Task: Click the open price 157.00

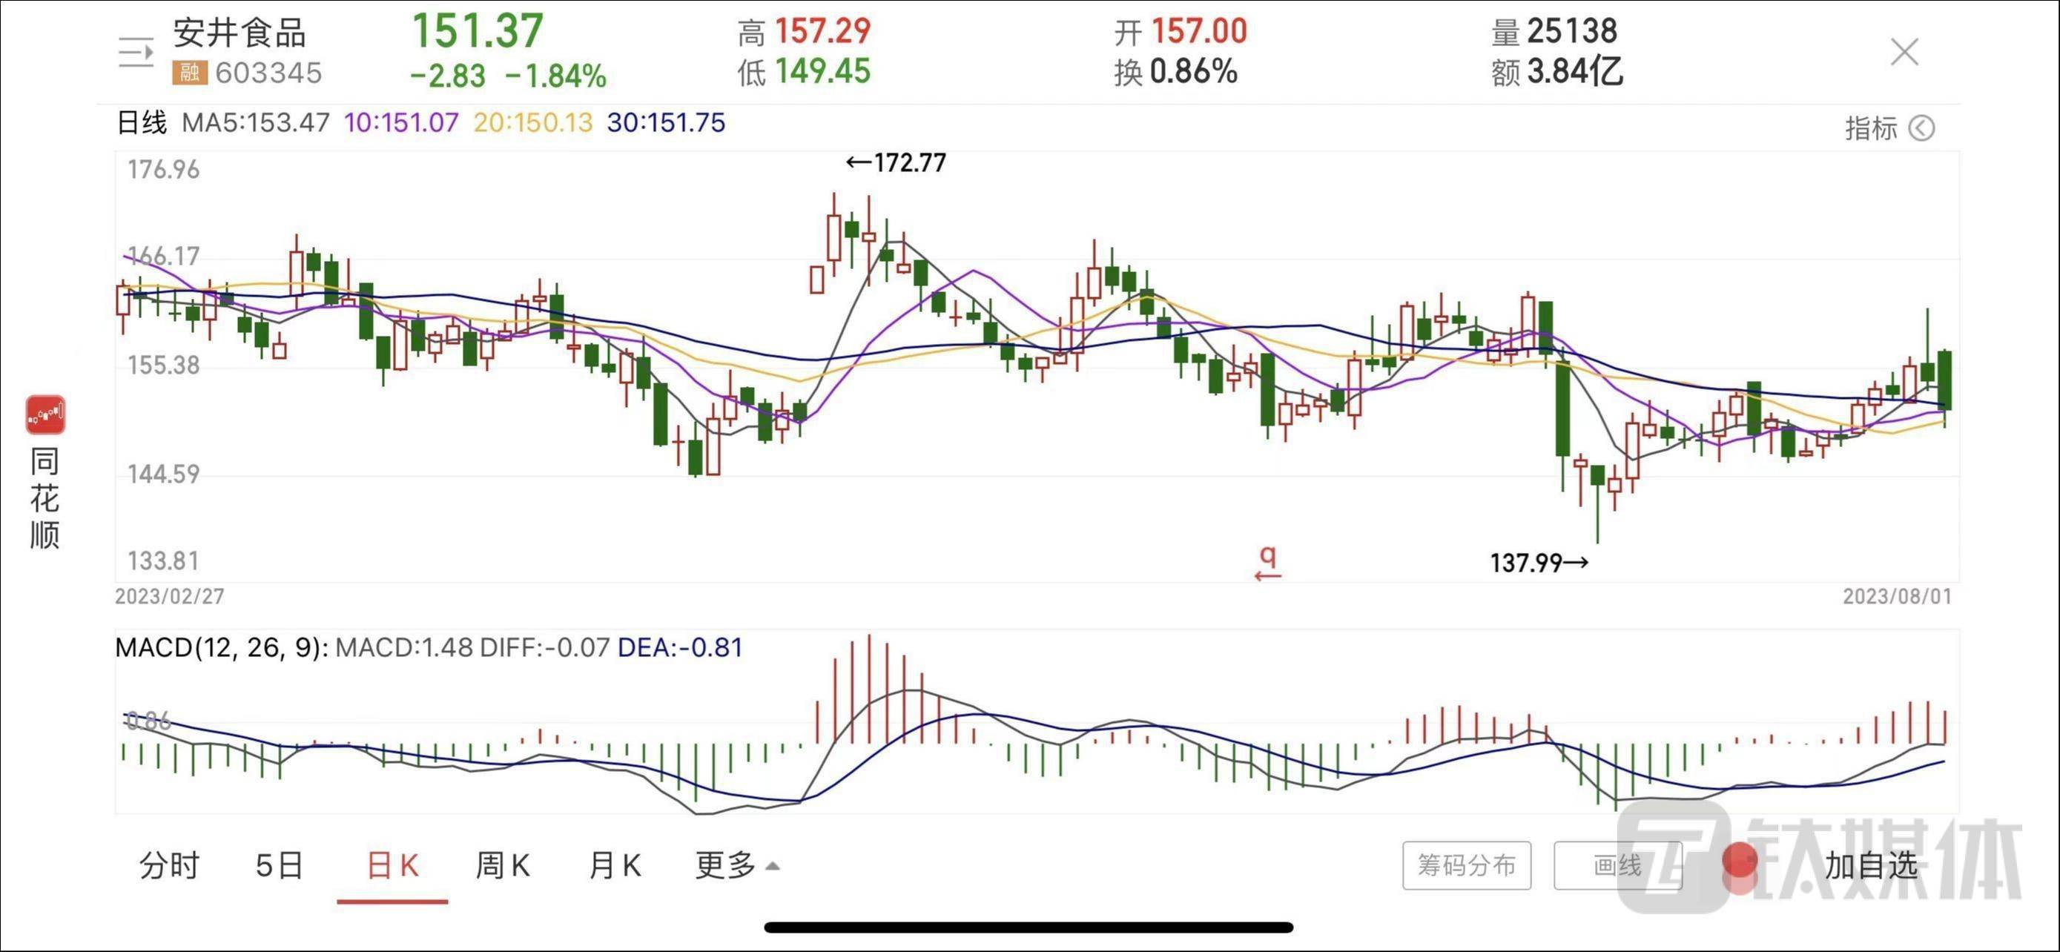Action: 1199,32
